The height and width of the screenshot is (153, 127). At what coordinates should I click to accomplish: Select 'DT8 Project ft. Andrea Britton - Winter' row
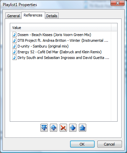click(x=60, y=40)
